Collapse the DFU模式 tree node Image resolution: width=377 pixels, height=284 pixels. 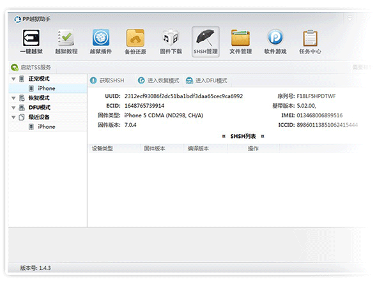(x=13, y=108)
